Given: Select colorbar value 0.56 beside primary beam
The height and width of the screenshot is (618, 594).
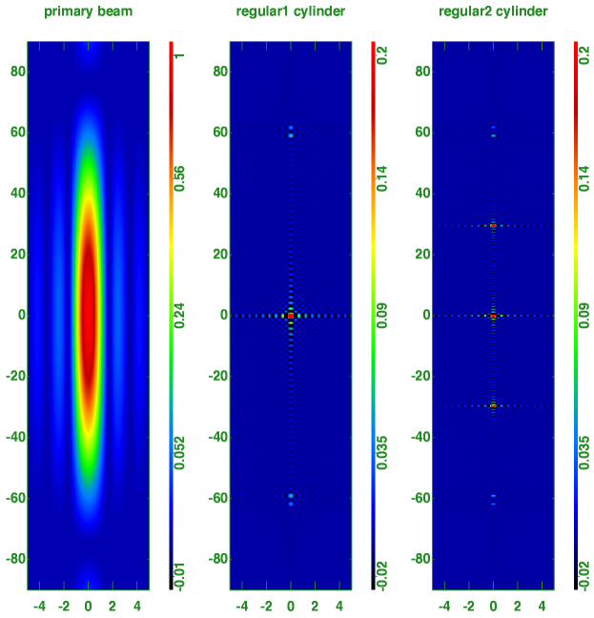Looking at the screenshot, I should (x=179, y=179).
